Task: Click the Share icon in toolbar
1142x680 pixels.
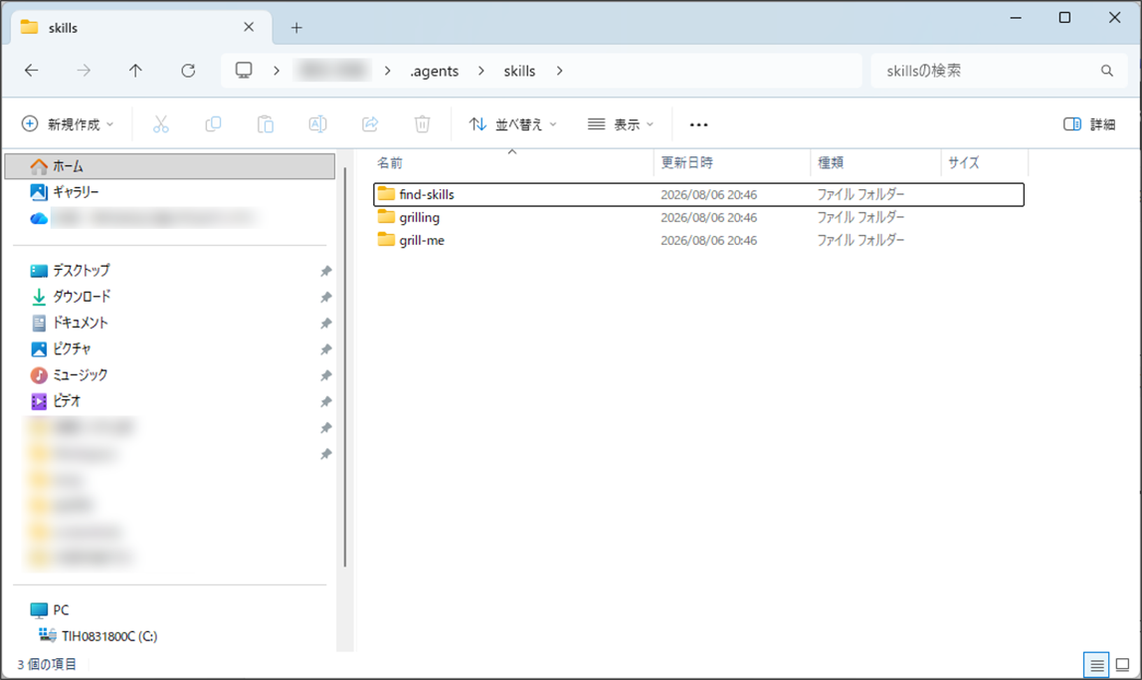Action: coord(370,124)
